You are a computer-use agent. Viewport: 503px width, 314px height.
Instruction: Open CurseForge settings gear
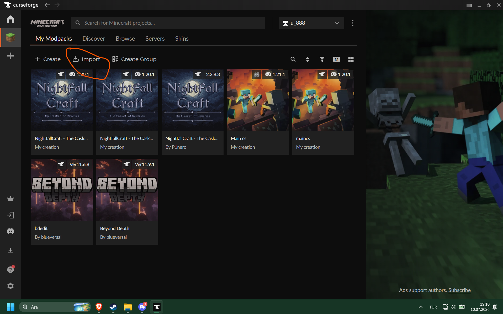point(10,286)
